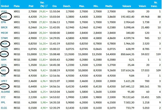Sort table by Pret column header
This screenshot has height=110, width=162.
pos(31,6)
